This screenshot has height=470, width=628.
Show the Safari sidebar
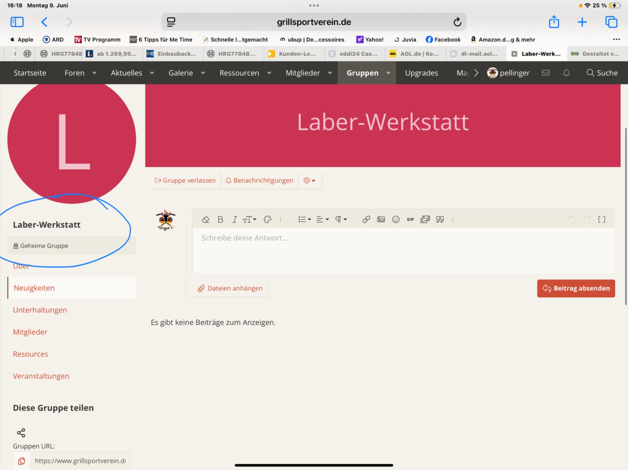17,22
